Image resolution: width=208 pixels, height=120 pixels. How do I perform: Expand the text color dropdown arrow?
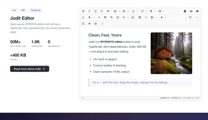(166, 17)
